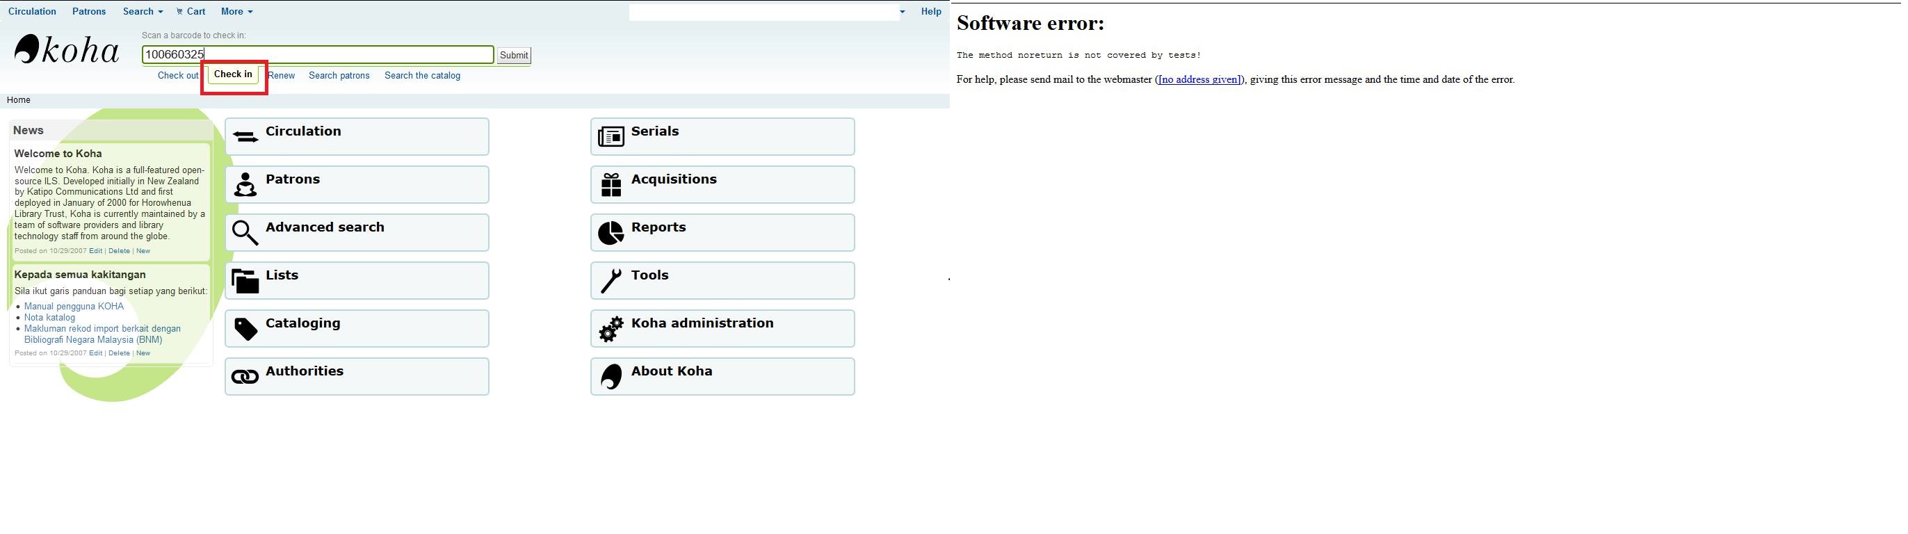
Task: Click the Advanced search magnifier icon
Action: click(245, 232)
